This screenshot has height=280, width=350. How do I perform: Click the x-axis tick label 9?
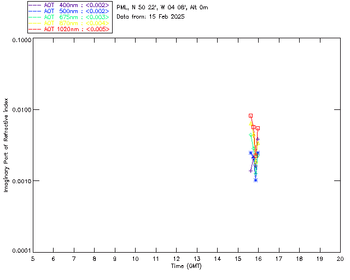click(x=115, y=259)
